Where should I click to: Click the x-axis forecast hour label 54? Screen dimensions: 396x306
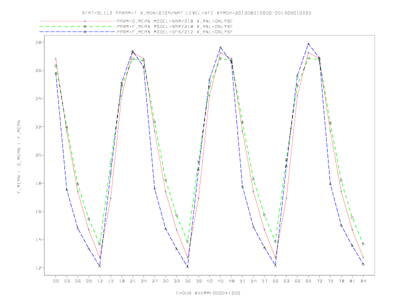tap(253, 281)
